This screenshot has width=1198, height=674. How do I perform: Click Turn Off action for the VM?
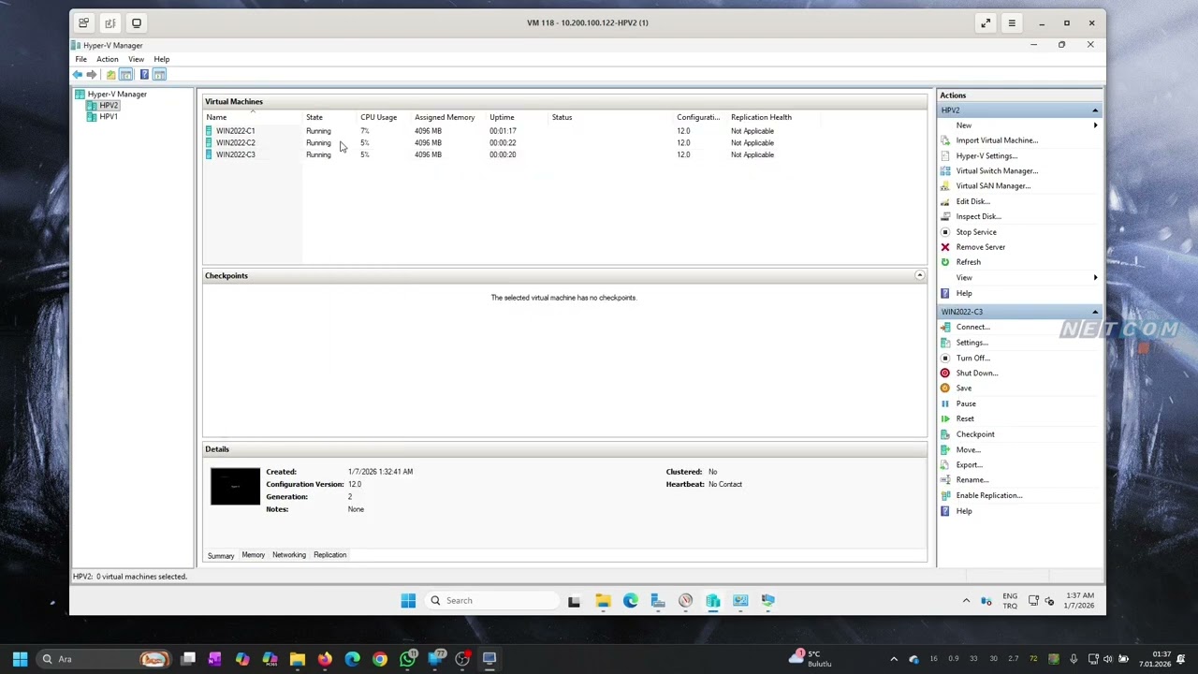click(x=972, y=358)
